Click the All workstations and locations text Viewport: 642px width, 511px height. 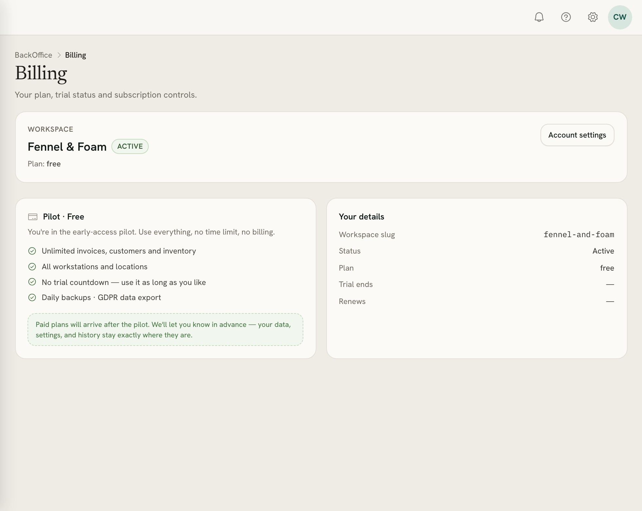point(95,267)
